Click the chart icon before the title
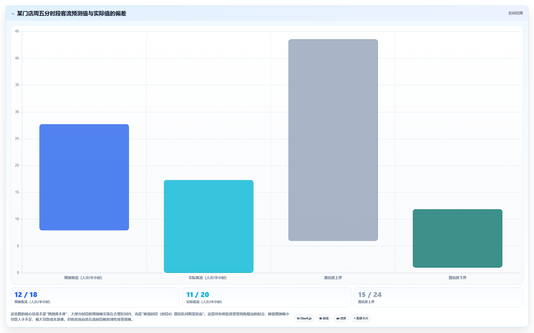534x333 pixels. (x=13, y=14)
